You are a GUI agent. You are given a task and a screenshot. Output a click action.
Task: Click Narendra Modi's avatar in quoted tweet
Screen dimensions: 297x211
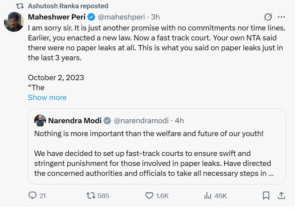tap(40, 121)
